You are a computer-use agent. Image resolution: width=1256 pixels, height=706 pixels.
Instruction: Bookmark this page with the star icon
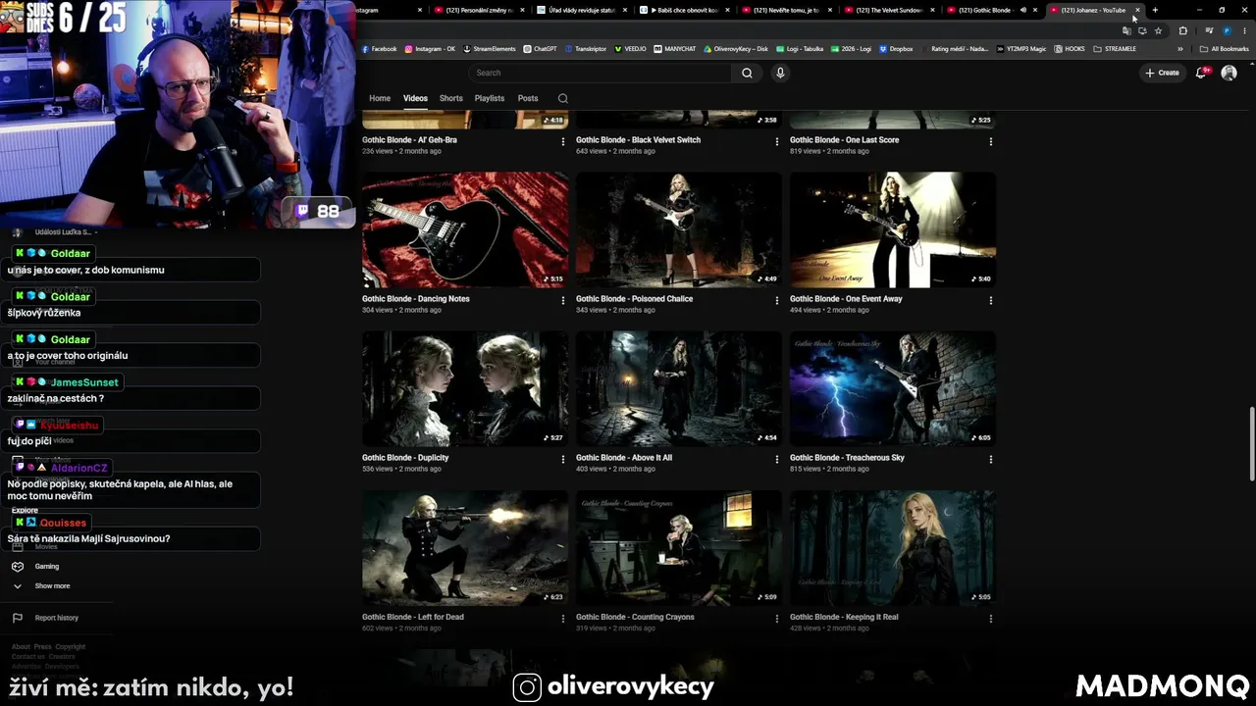click(x=1158, y=30)
